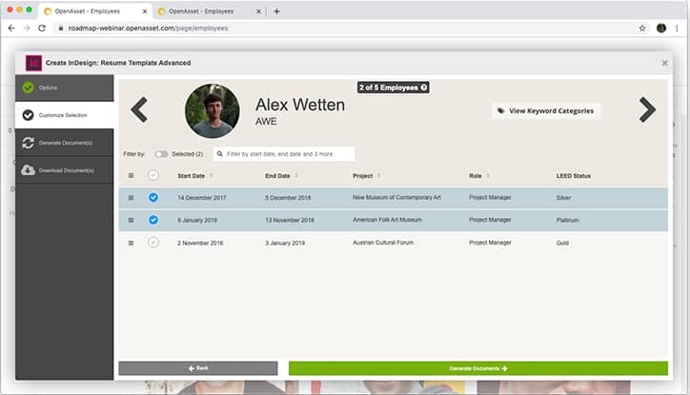Click Alex Wetten's profile photo
690x395 pixels.
pyautogui.click(x=213, y=110)
